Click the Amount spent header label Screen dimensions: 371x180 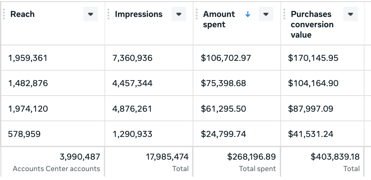(219, 19)
